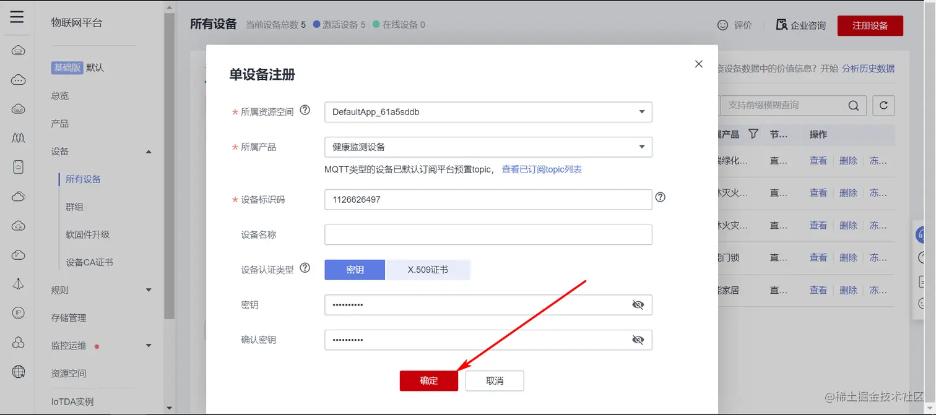The image size is (936, 415).
Task: Click help icon beside 设备认证类型
Action: coord(305,268)
